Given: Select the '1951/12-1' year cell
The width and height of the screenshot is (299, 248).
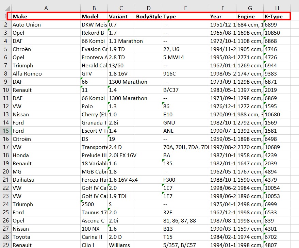Looking at the screenshot, I should pyautogui.click(x=222, y=24).
